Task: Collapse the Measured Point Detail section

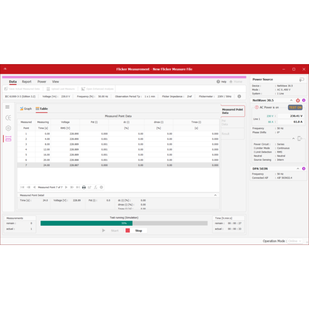Action: tap(216, 195)
